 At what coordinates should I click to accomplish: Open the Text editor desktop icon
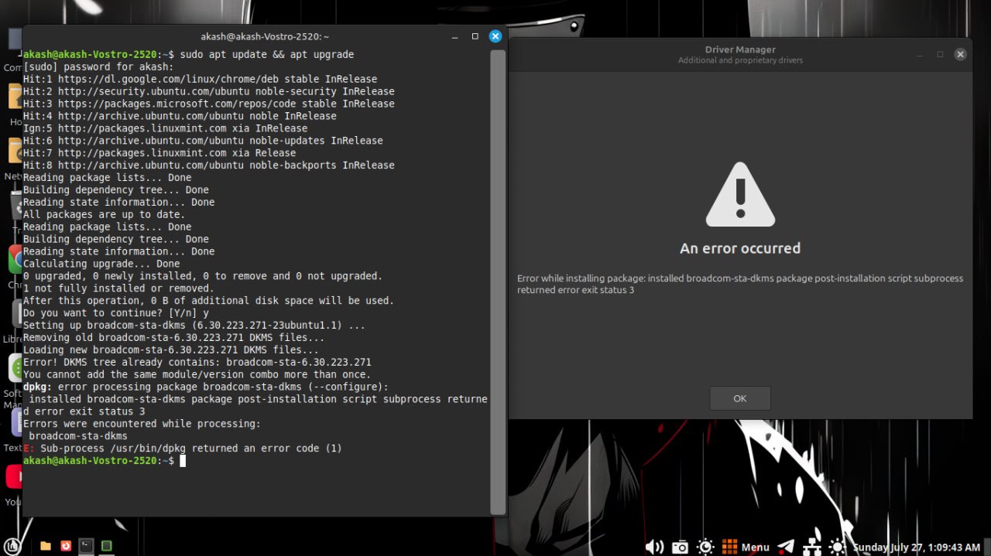16,422
